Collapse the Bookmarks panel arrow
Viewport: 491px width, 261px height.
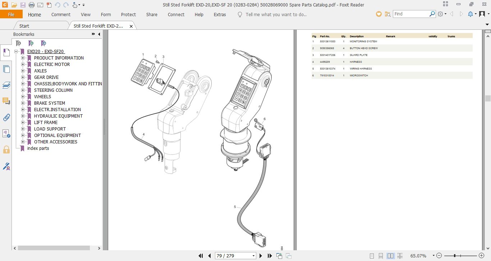click(99, 34)
